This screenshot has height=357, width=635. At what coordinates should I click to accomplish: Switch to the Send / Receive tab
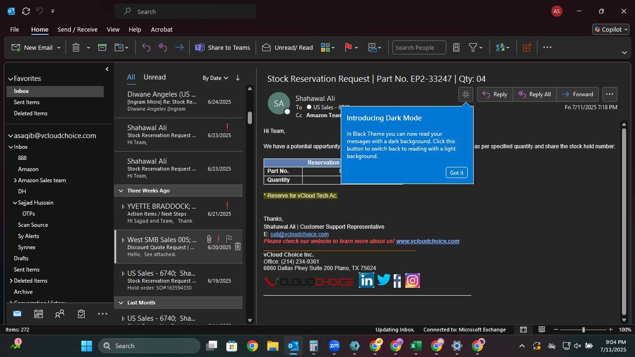(x=78, y=29)
